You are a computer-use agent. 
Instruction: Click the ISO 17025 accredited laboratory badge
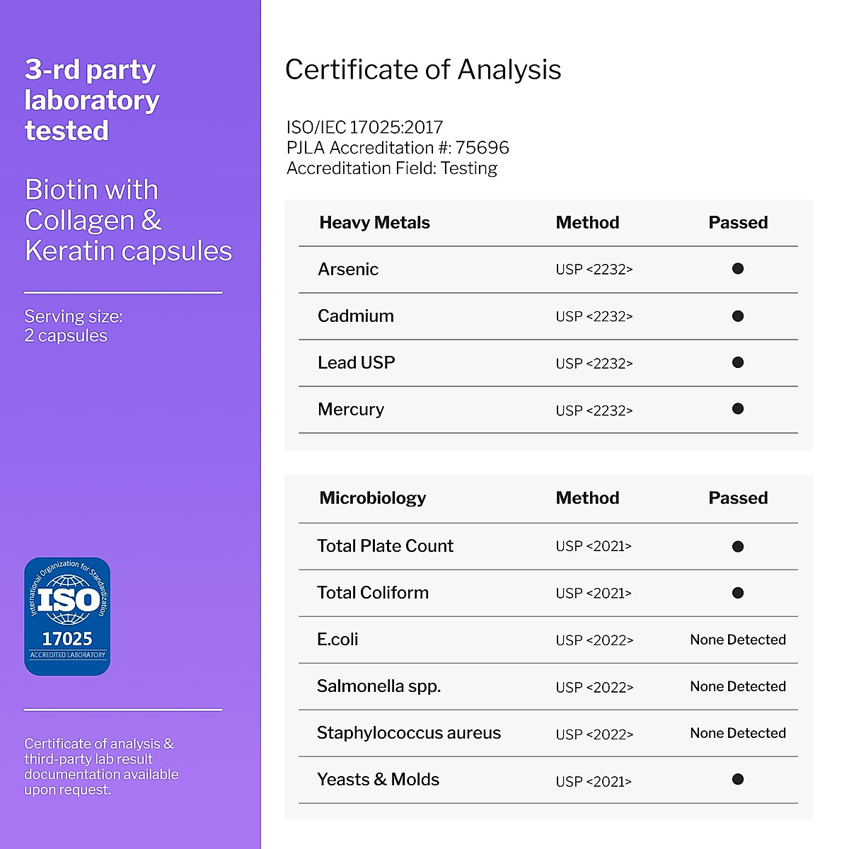67,616
